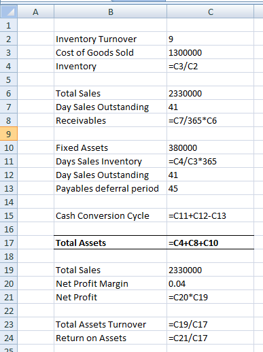Select the =C19/C17 formula cell
Viewport: 263px width, 352px height.
point(211,324)
